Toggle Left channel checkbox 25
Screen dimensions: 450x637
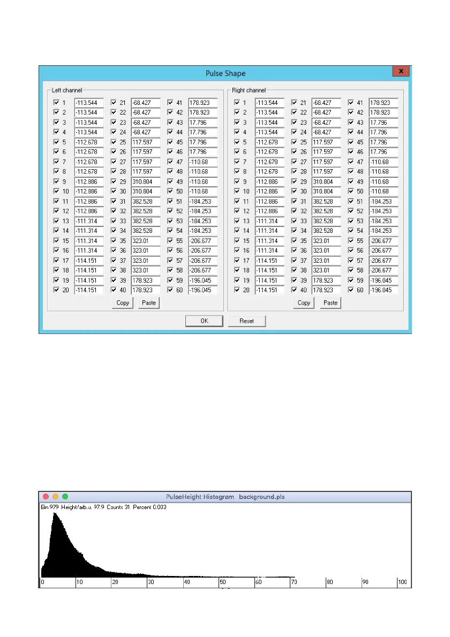114,142
